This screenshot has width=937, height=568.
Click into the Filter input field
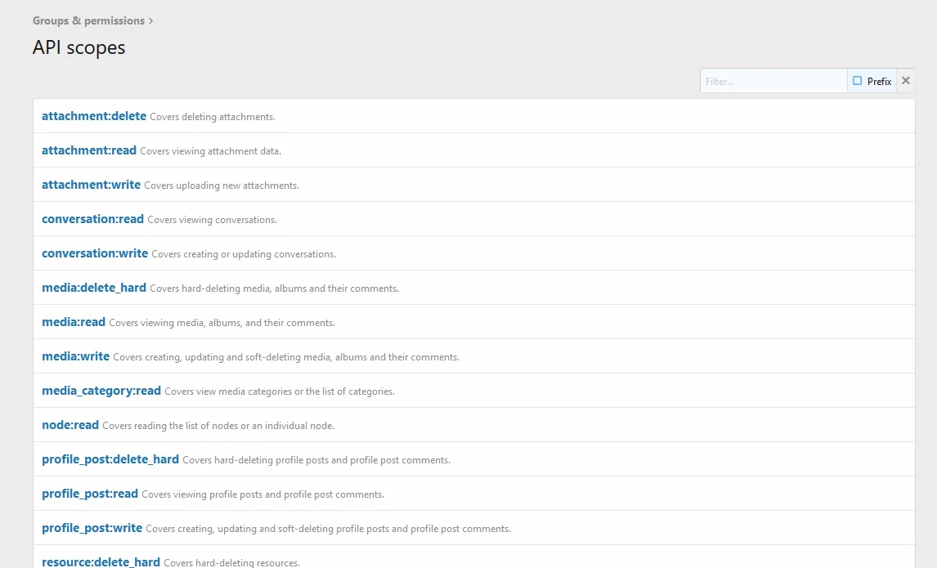[773, 81]
